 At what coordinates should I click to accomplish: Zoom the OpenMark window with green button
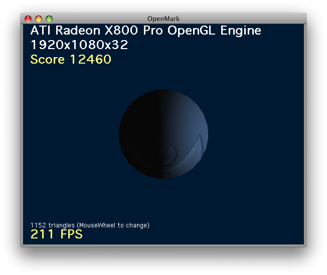[x=49, y=19]
